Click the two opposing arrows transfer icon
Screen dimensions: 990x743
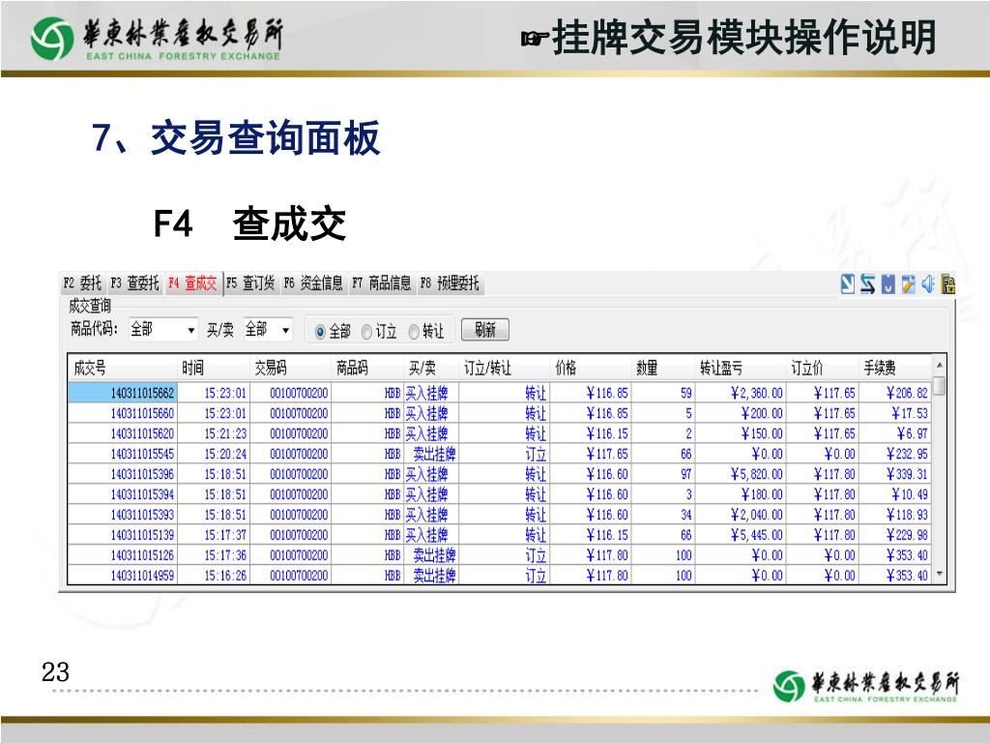click(868, 283)
